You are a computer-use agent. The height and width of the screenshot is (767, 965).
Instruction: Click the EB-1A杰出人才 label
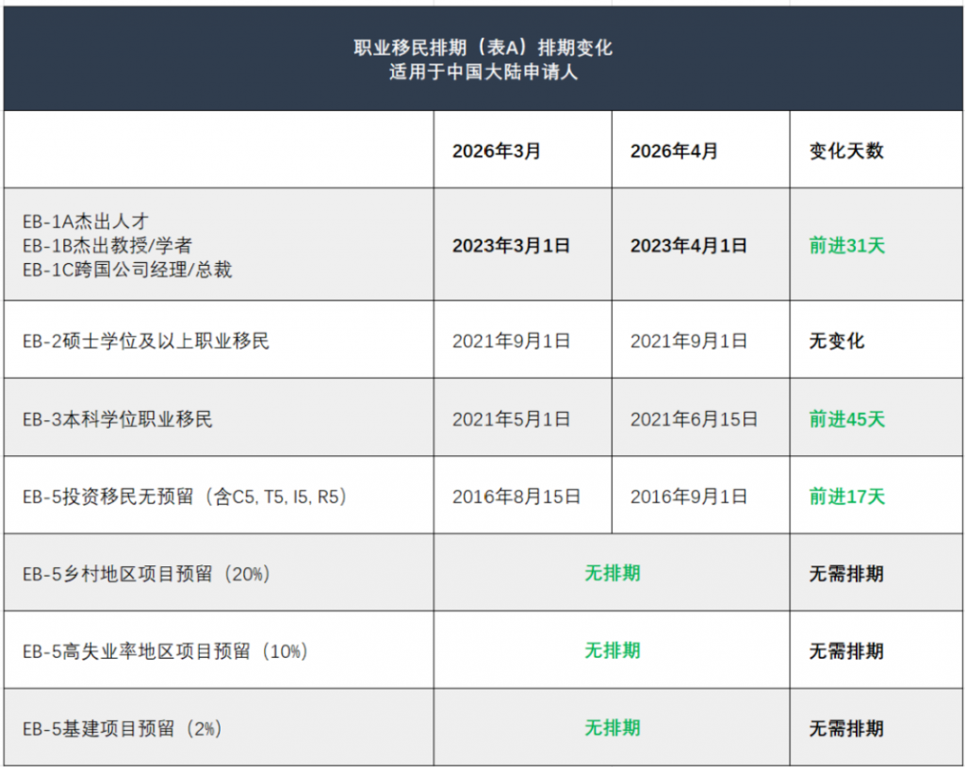coord(86,221)
